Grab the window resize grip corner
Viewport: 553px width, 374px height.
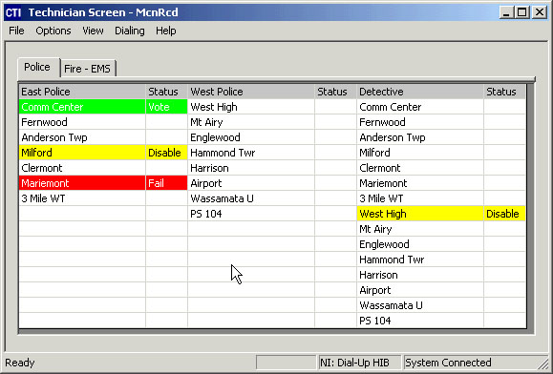pyautogui.click(x=543, y=364)
